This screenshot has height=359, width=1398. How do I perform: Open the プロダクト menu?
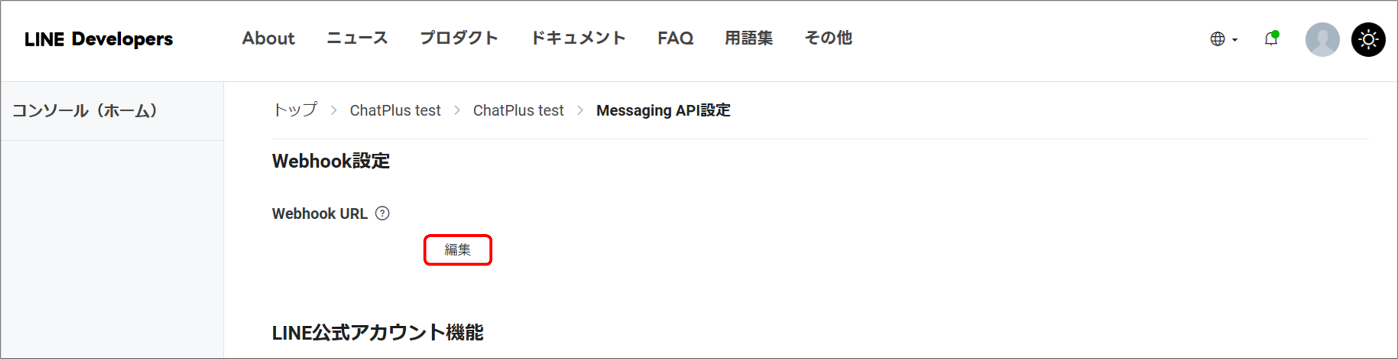459,38
